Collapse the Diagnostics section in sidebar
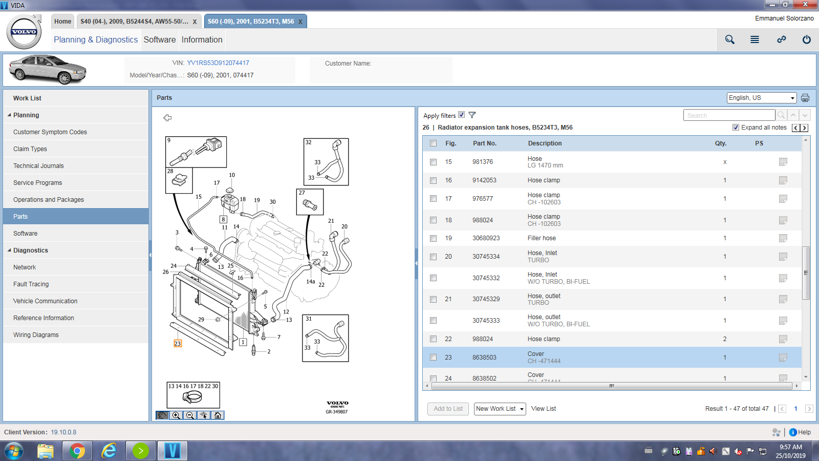 (9, 250)
